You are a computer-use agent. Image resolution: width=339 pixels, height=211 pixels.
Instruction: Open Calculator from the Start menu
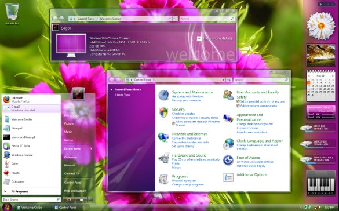(31, 181)
